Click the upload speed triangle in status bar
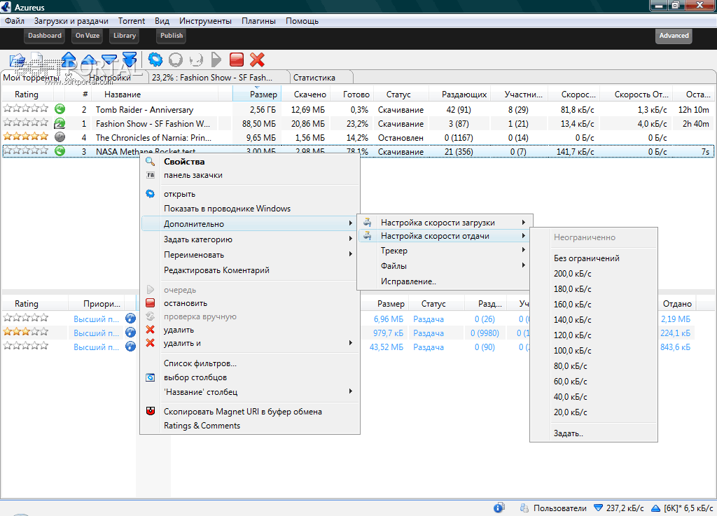The height and width of the screenshot is (516, 717). (655, 508)
